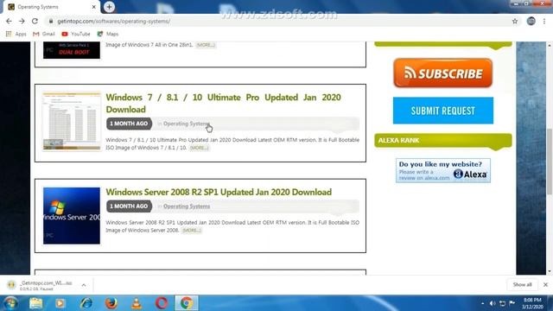Click MORE link in Windows 7 All in One post
Screen dimensions: 553x311
point(206,45)
